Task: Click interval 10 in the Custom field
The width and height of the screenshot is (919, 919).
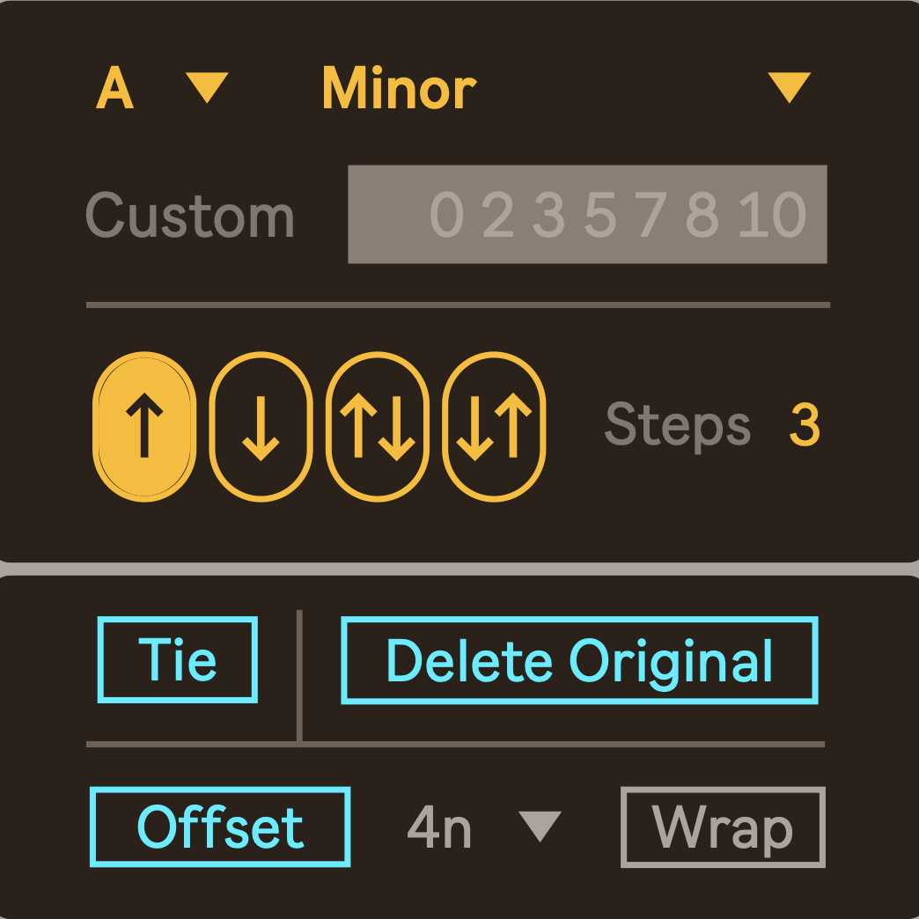Action: point(772,216)
